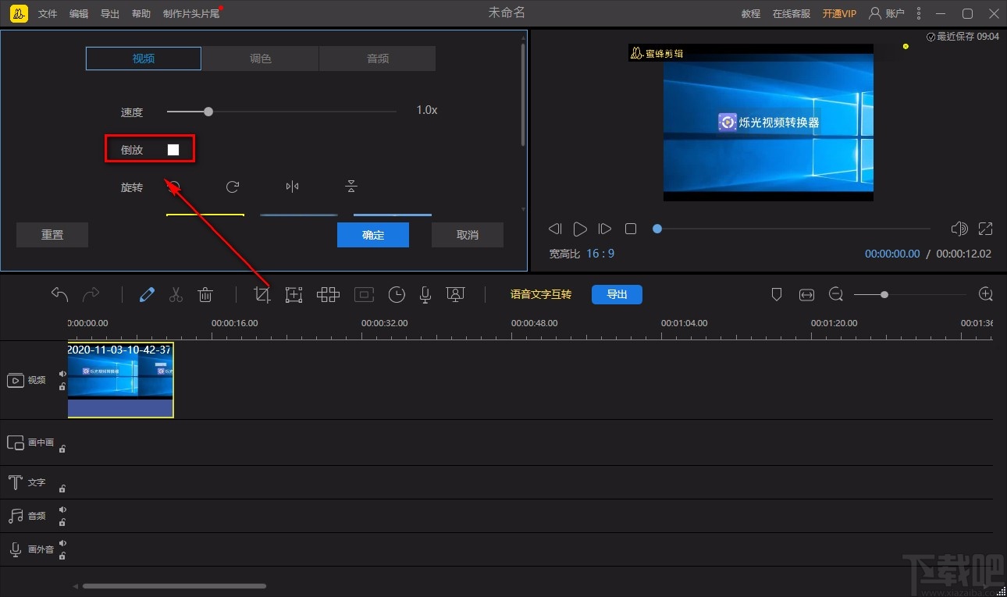This screenshot has height=597, width=1007.
Task: Select the crop tool icon
Action: tap(262, 294)
